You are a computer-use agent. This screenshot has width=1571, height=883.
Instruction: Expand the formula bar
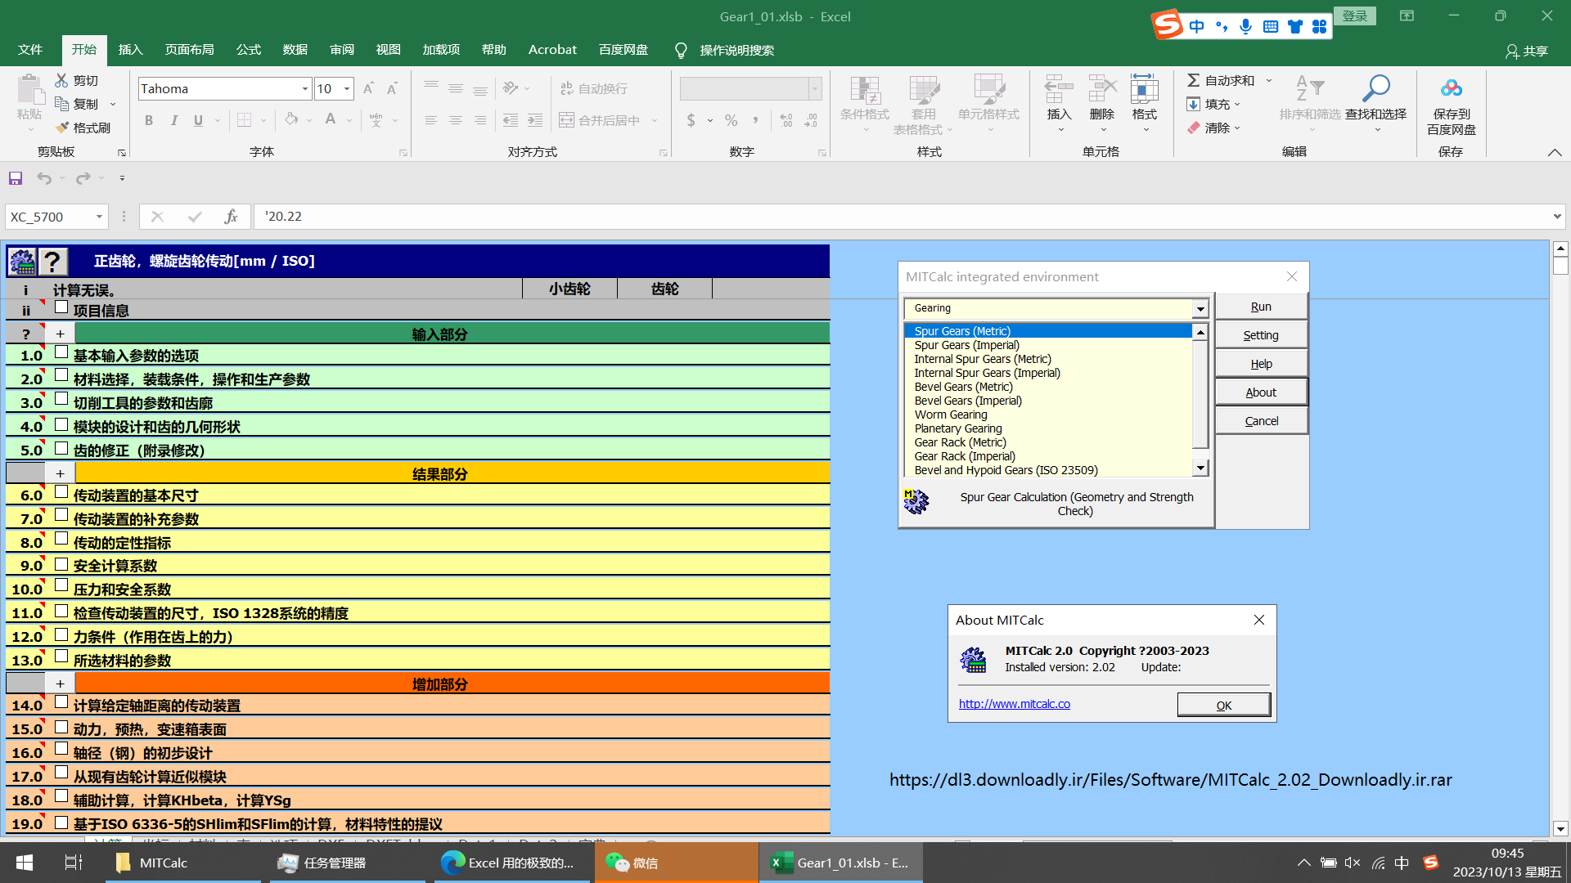tap(1557, 217)
